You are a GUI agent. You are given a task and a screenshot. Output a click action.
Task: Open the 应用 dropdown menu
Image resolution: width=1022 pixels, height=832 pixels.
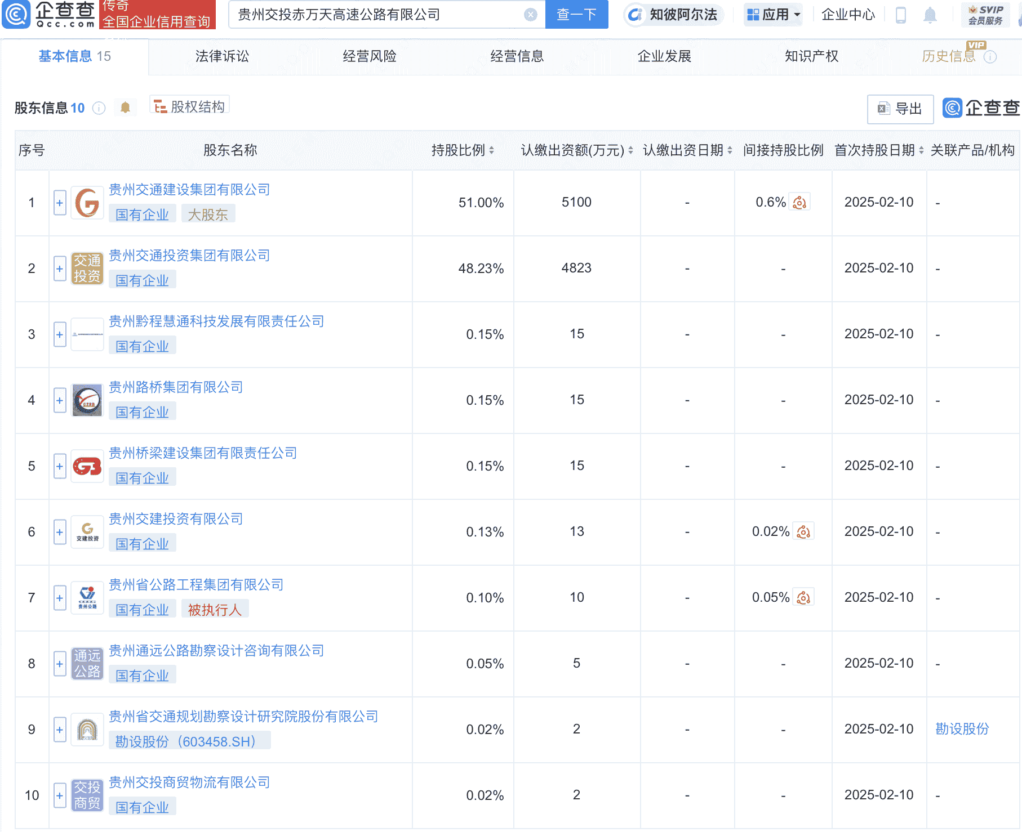774,15
